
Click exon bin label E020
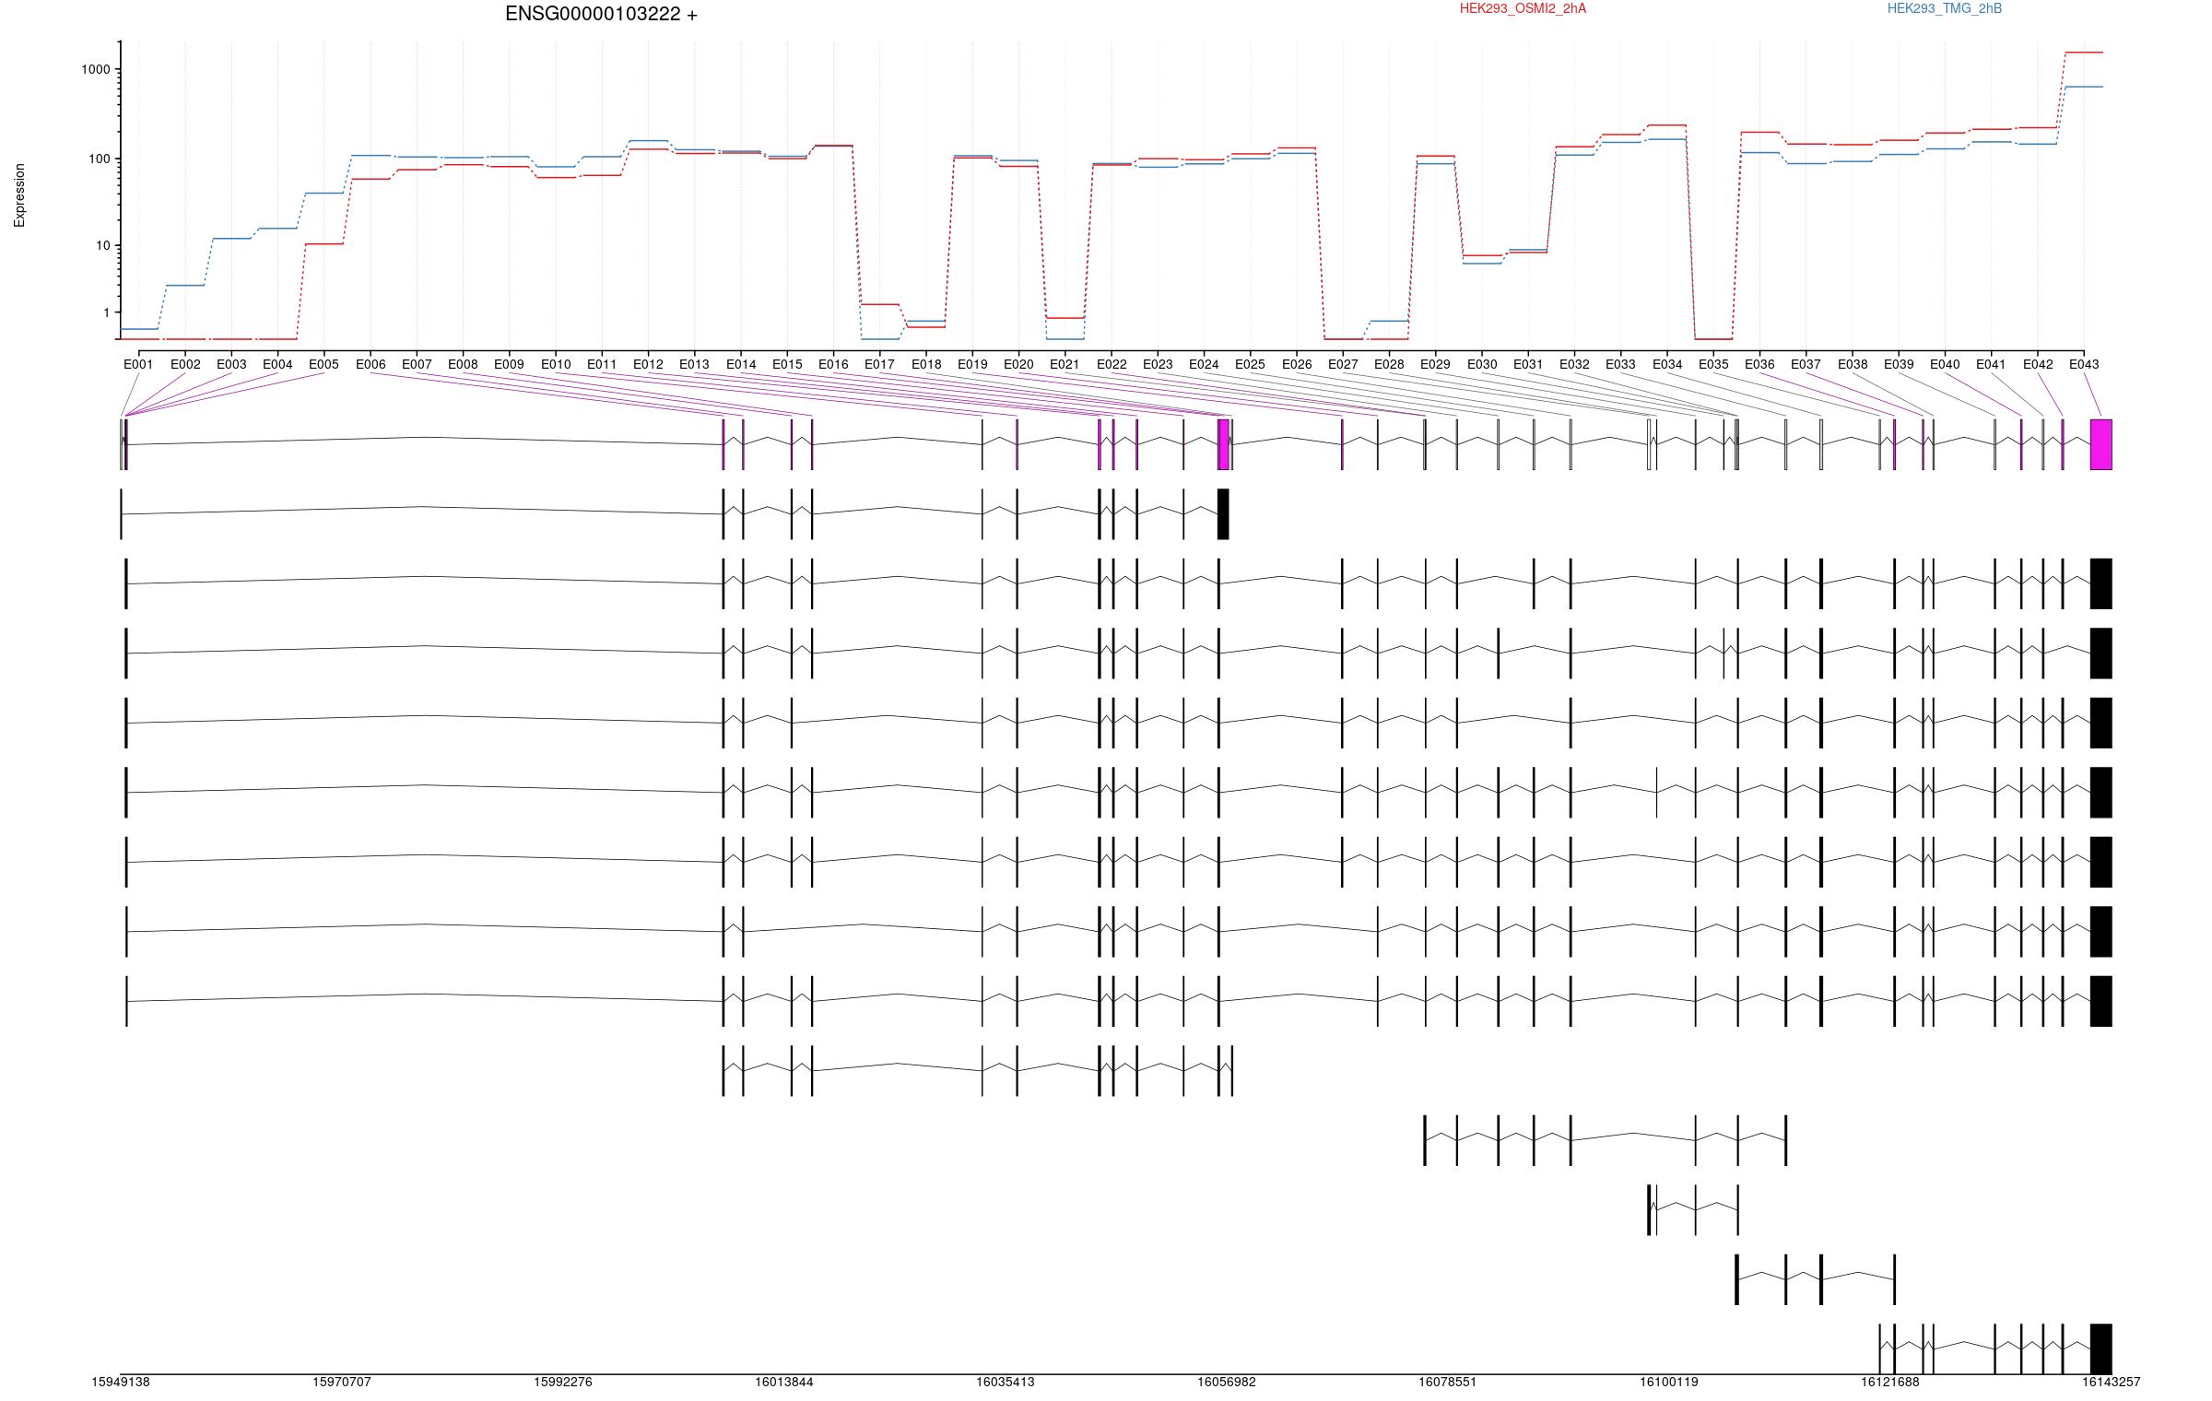pos(1018,364)
